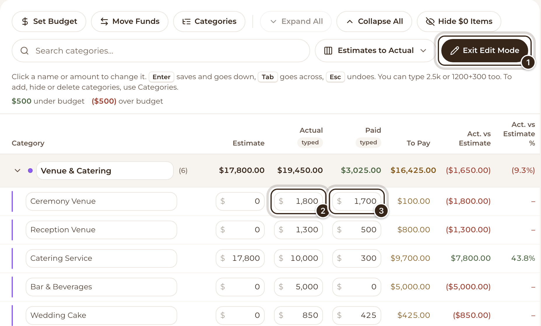Screen dimensions: 541x326
Task: Edit the Wedding Cake actual 850
Action: pyautogui.click(x=298, y=316)
